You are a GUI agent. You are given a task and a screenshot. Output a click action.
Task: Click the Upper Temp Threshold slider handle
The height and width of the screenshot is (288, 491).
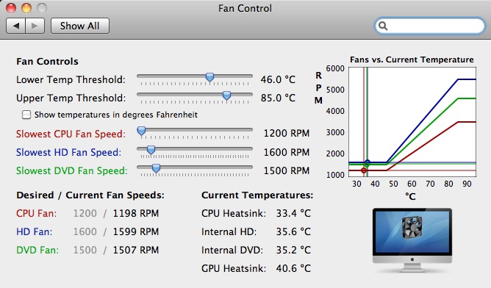coord(226,96)
